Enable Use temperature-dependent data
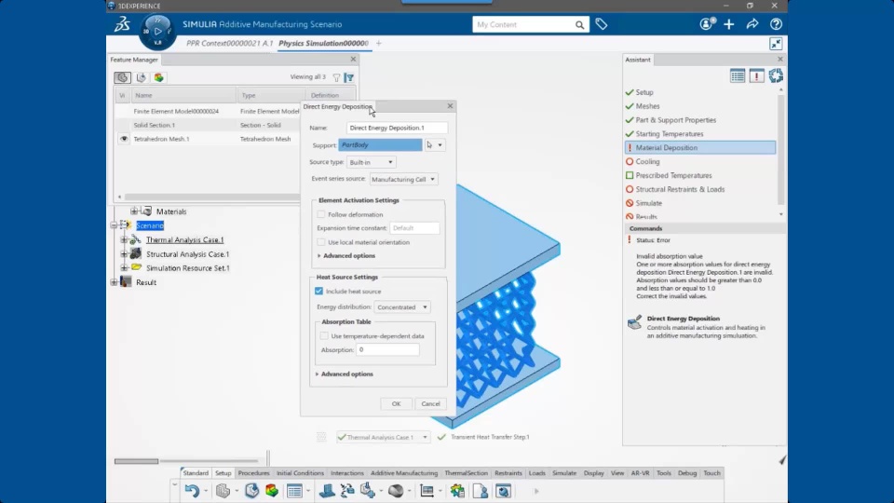This screenshot has width=894, height=503. (x=324, y=336)
